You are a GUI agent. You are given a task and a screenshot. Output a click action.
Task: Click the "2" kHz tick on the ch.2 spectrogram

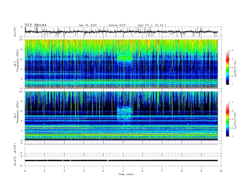22,131
